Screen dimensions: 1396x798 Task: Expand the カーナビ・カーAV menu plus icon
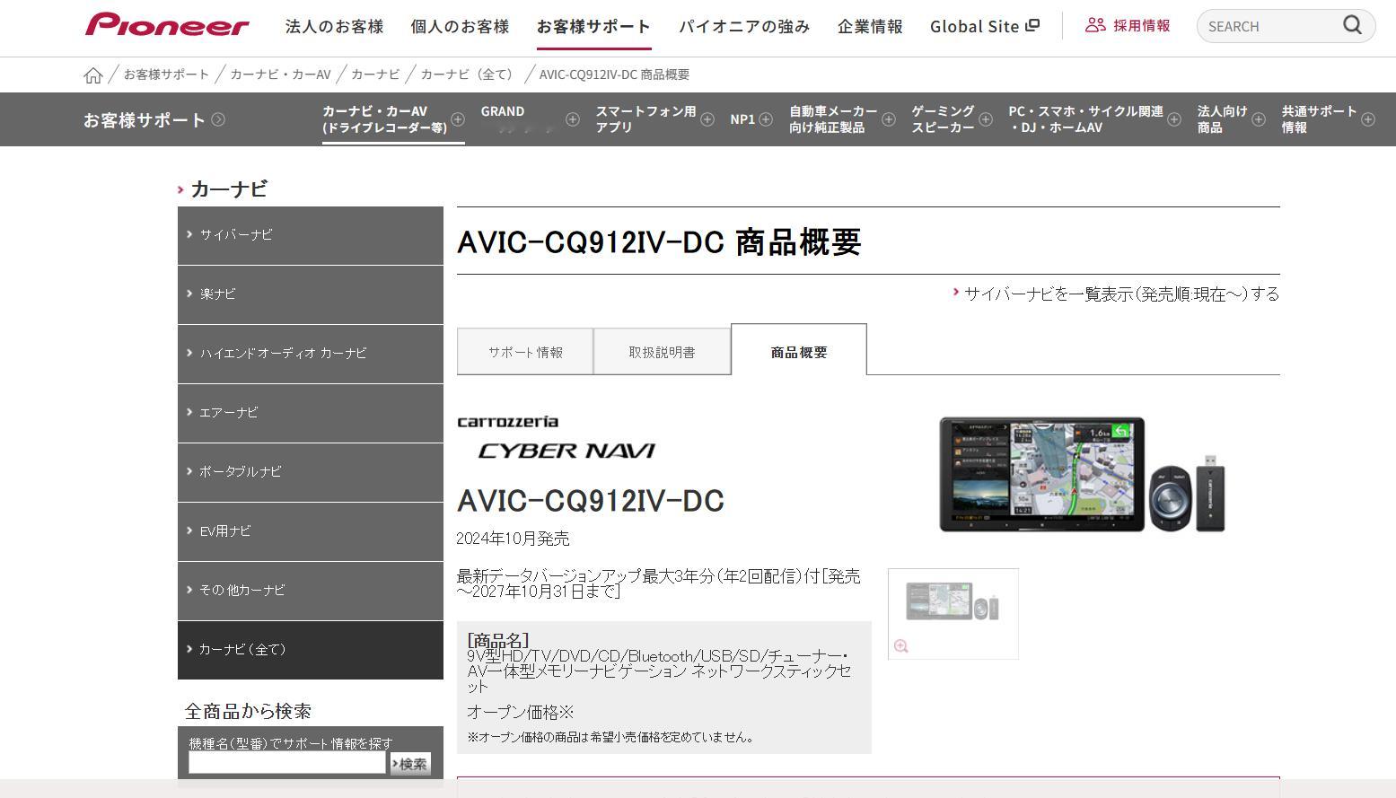458,119
